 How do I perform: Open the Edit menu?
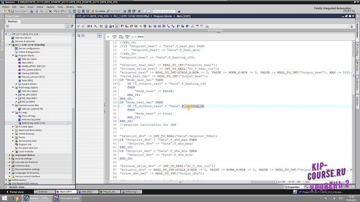coord(14,7)
